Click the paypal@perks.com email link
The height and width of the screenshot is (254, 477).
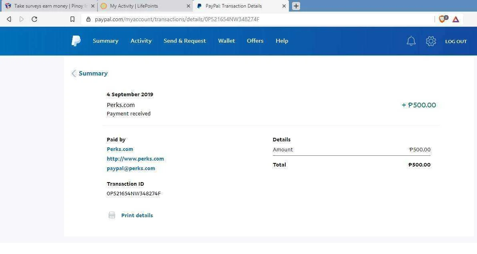(x=131, y=169)
